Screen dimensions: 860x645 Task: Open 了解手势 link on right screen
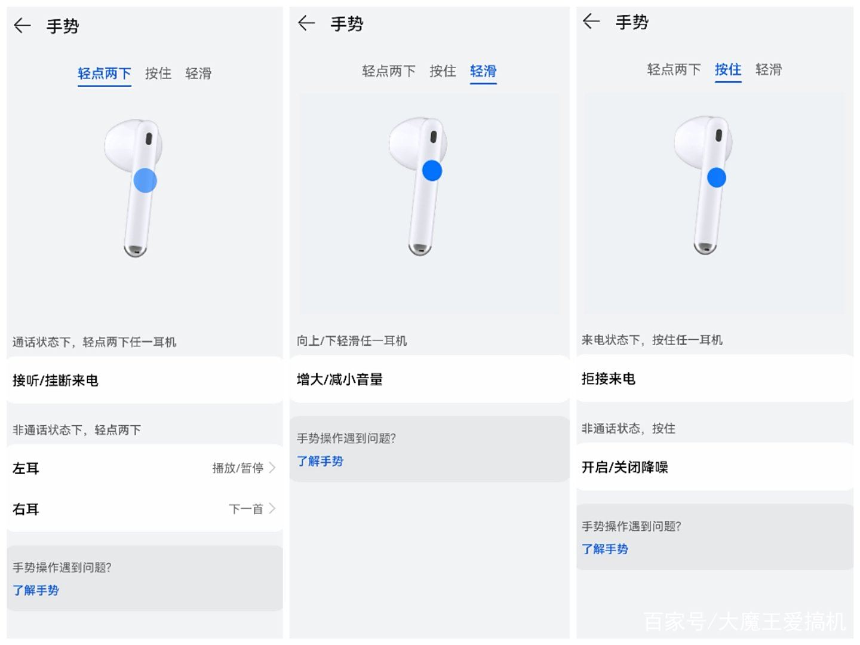click(x=605, y=549)
